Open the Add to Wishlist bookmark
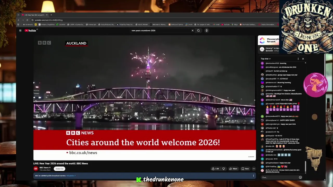333x187 pixels. pyautogui.click(x=142, y=25)
